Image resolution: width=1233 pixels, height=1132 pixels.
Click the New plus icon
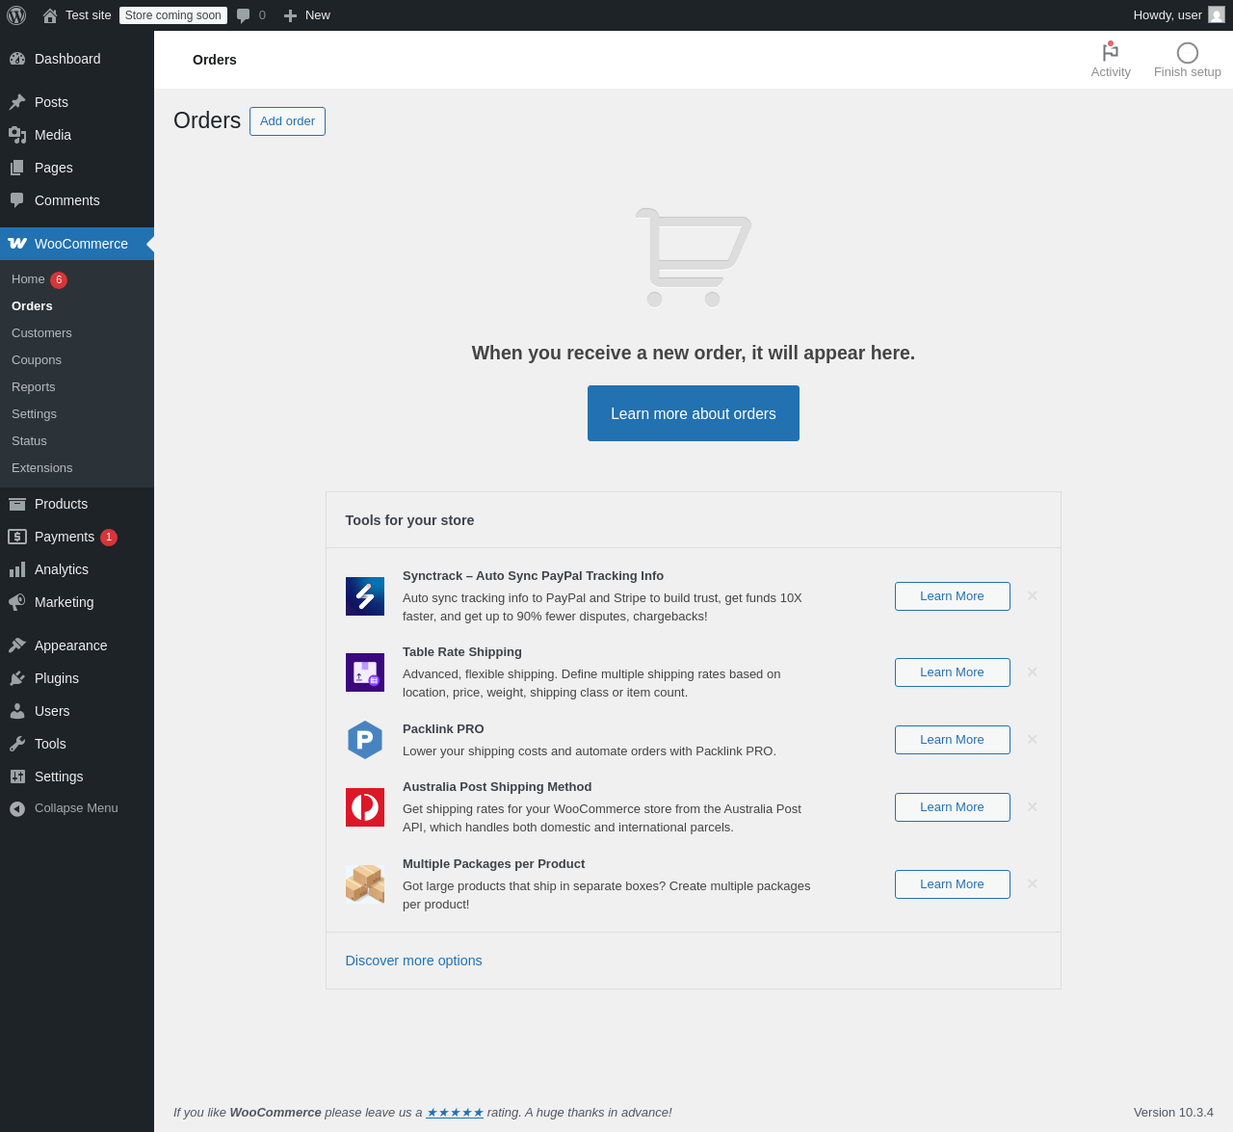coord(290,15)
